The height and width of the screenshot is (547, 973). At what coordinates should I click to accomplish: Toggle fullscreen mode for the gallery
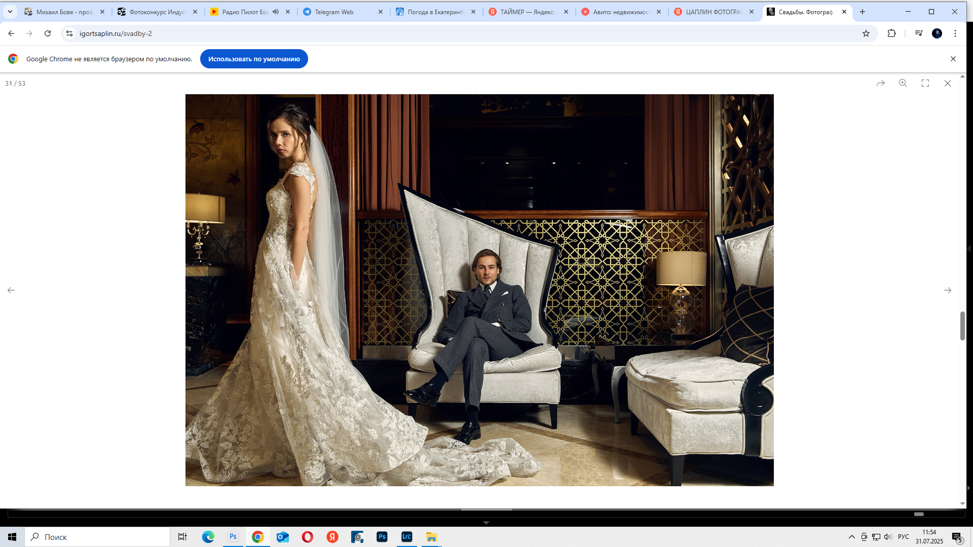(925, 83)
